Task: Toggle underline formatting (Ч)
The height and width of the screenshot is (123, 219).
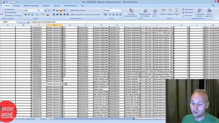Action: point(32,15)
